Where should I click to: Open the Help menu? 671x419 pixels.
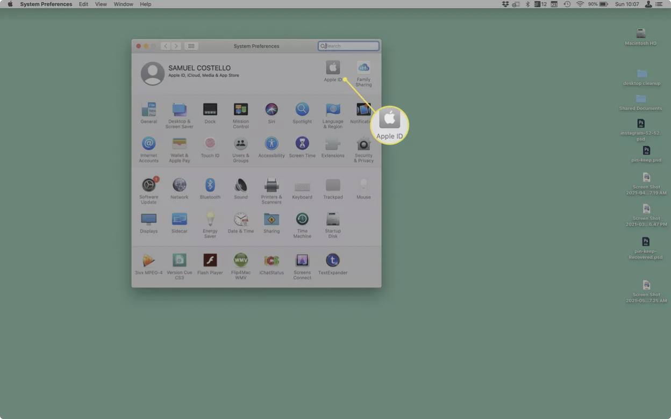[x=145, y=4]
